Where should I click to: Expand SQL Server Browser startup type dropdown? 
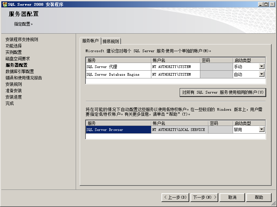point(261,130)
